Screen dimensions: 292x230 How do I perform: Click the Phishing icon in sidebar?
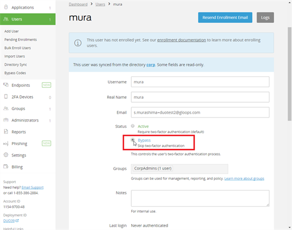point(6,144)
